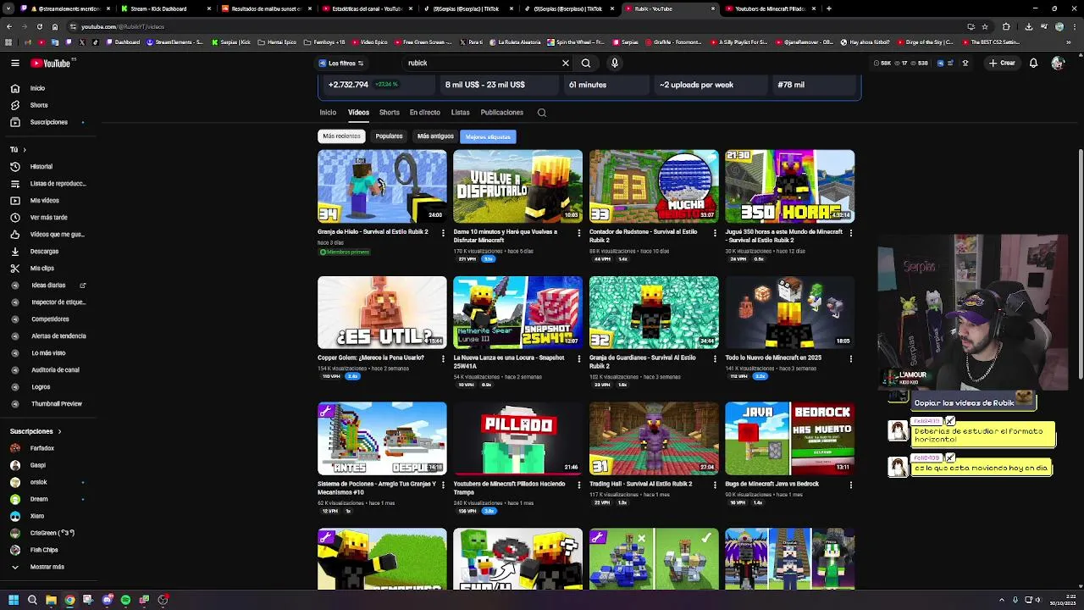Viewport: 1084px width, 610px height.
Task: Click the YouTube search input field
Action: coord(481,64)
